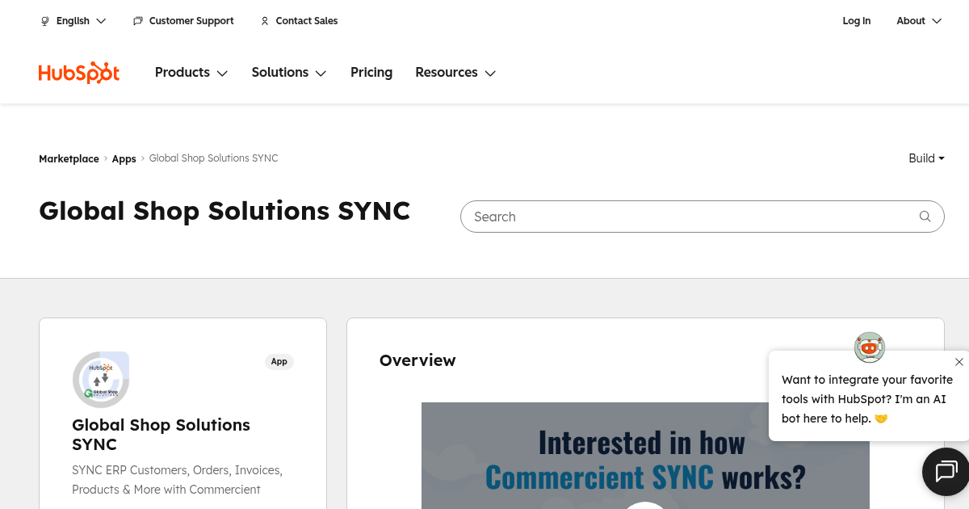The image size is (969, 509).
Task: Click the magnifier search icon
Action: (x=925, y=217)
